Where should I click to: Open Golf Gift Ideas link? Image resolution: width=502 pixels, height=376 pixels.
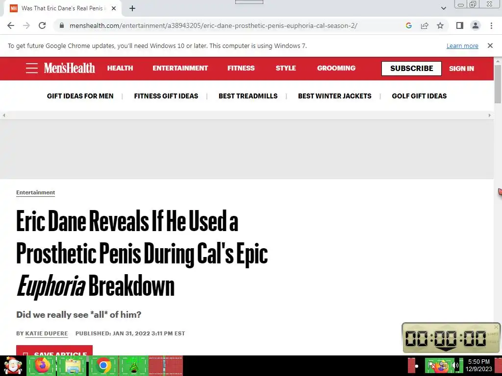coord(419,96)
